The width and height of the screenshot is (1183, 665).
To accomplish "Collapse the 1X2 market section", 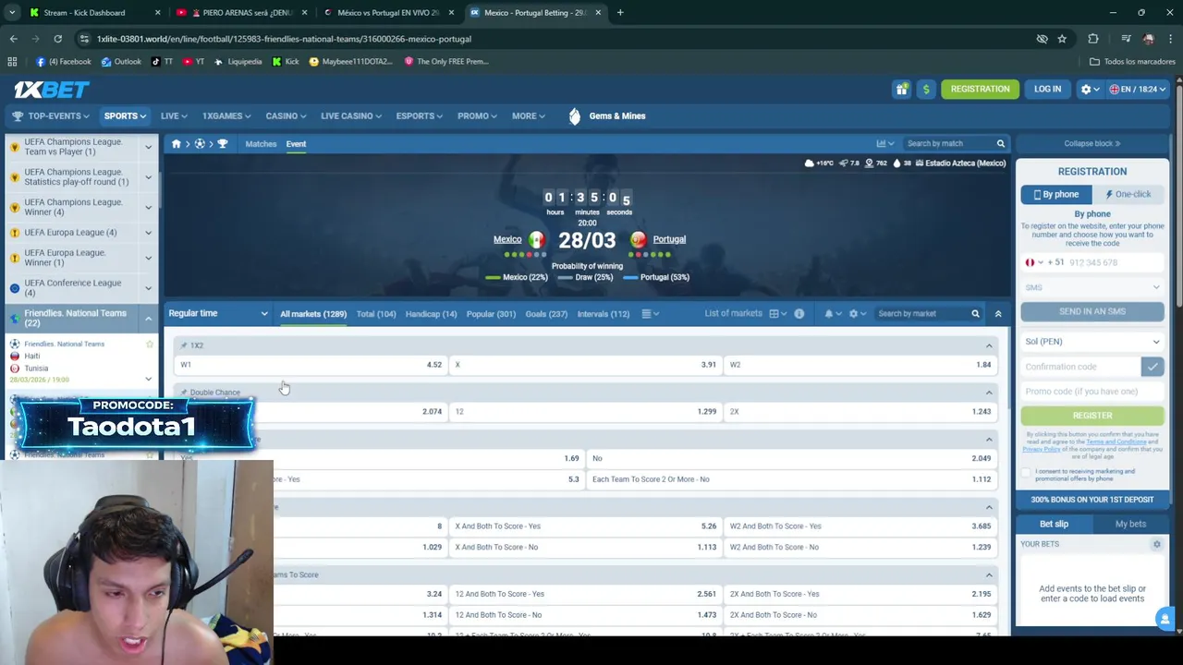I will [x=989, y=345].
